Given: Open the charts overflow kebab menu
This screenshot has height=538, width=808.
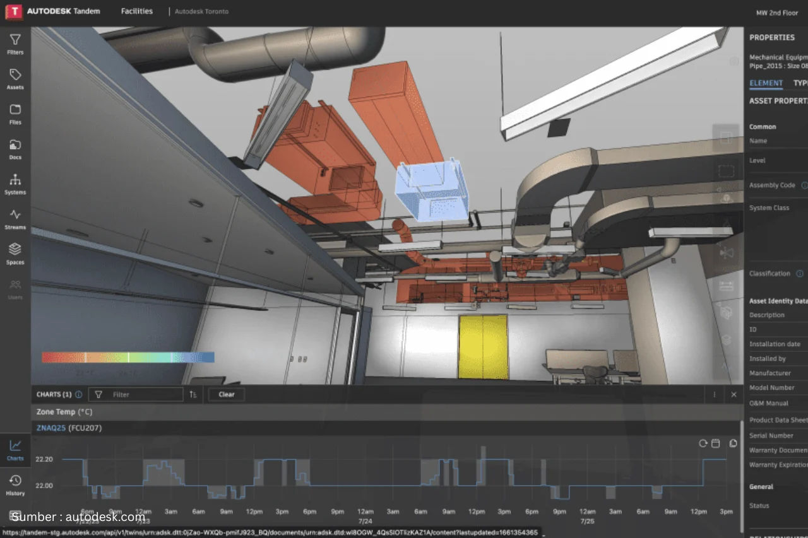Looking at the screenshot, I should coord(714,394).
